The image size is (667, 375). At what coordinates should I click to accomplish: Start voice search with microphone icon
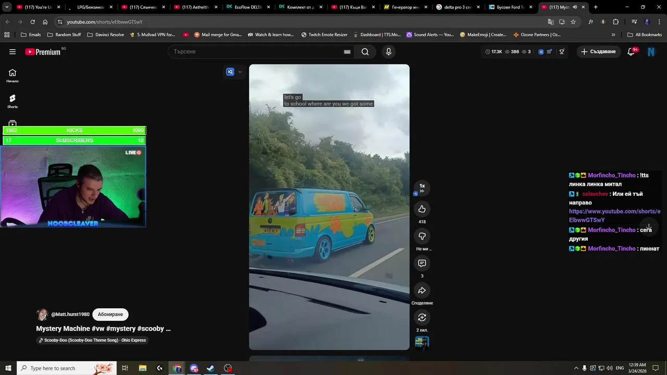tap(388, 52)
